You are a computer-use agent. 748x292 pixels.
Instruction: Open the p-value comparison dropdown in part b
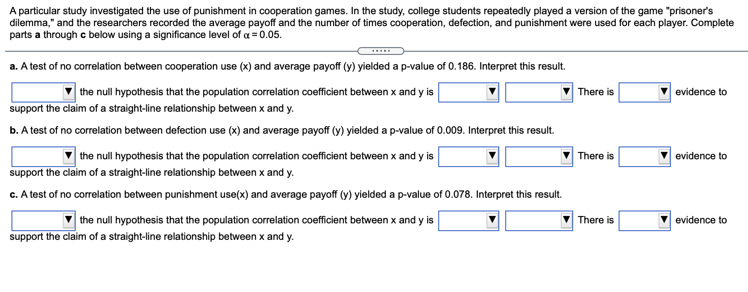coord(492,156)
